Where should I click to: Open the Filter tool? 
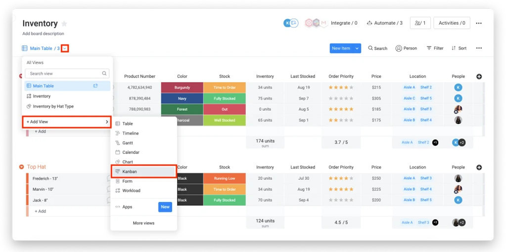click(435, 48)
